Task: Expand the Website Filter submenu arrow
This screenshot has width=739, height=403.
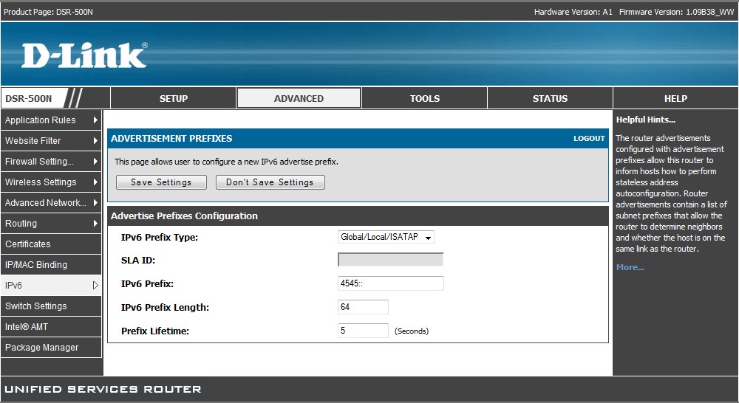Action: click(95, 141)
